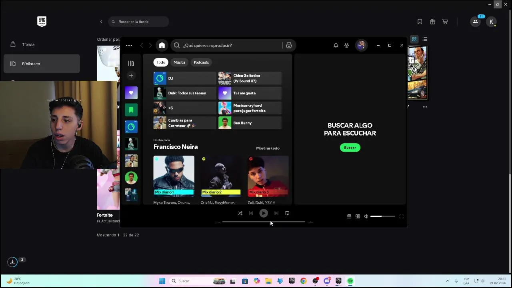Image resolution: width=512 pixels, height=288 pixels.
Task: Click green Buscar button in Spotify
Action: (x=350, y=148)
